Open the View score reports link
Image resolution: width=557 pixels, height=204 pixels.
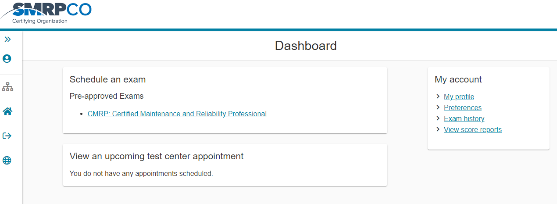(x=472, y=130)
